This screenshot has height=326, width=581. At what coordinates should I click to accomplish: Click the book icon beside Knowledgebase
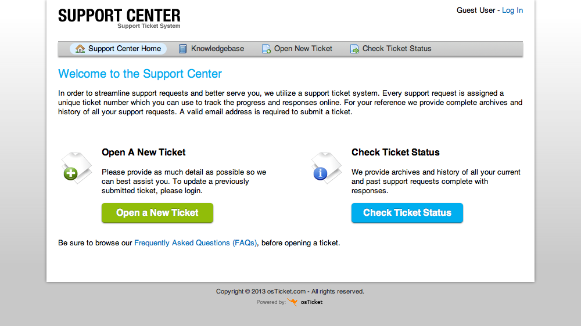point(182,49)
